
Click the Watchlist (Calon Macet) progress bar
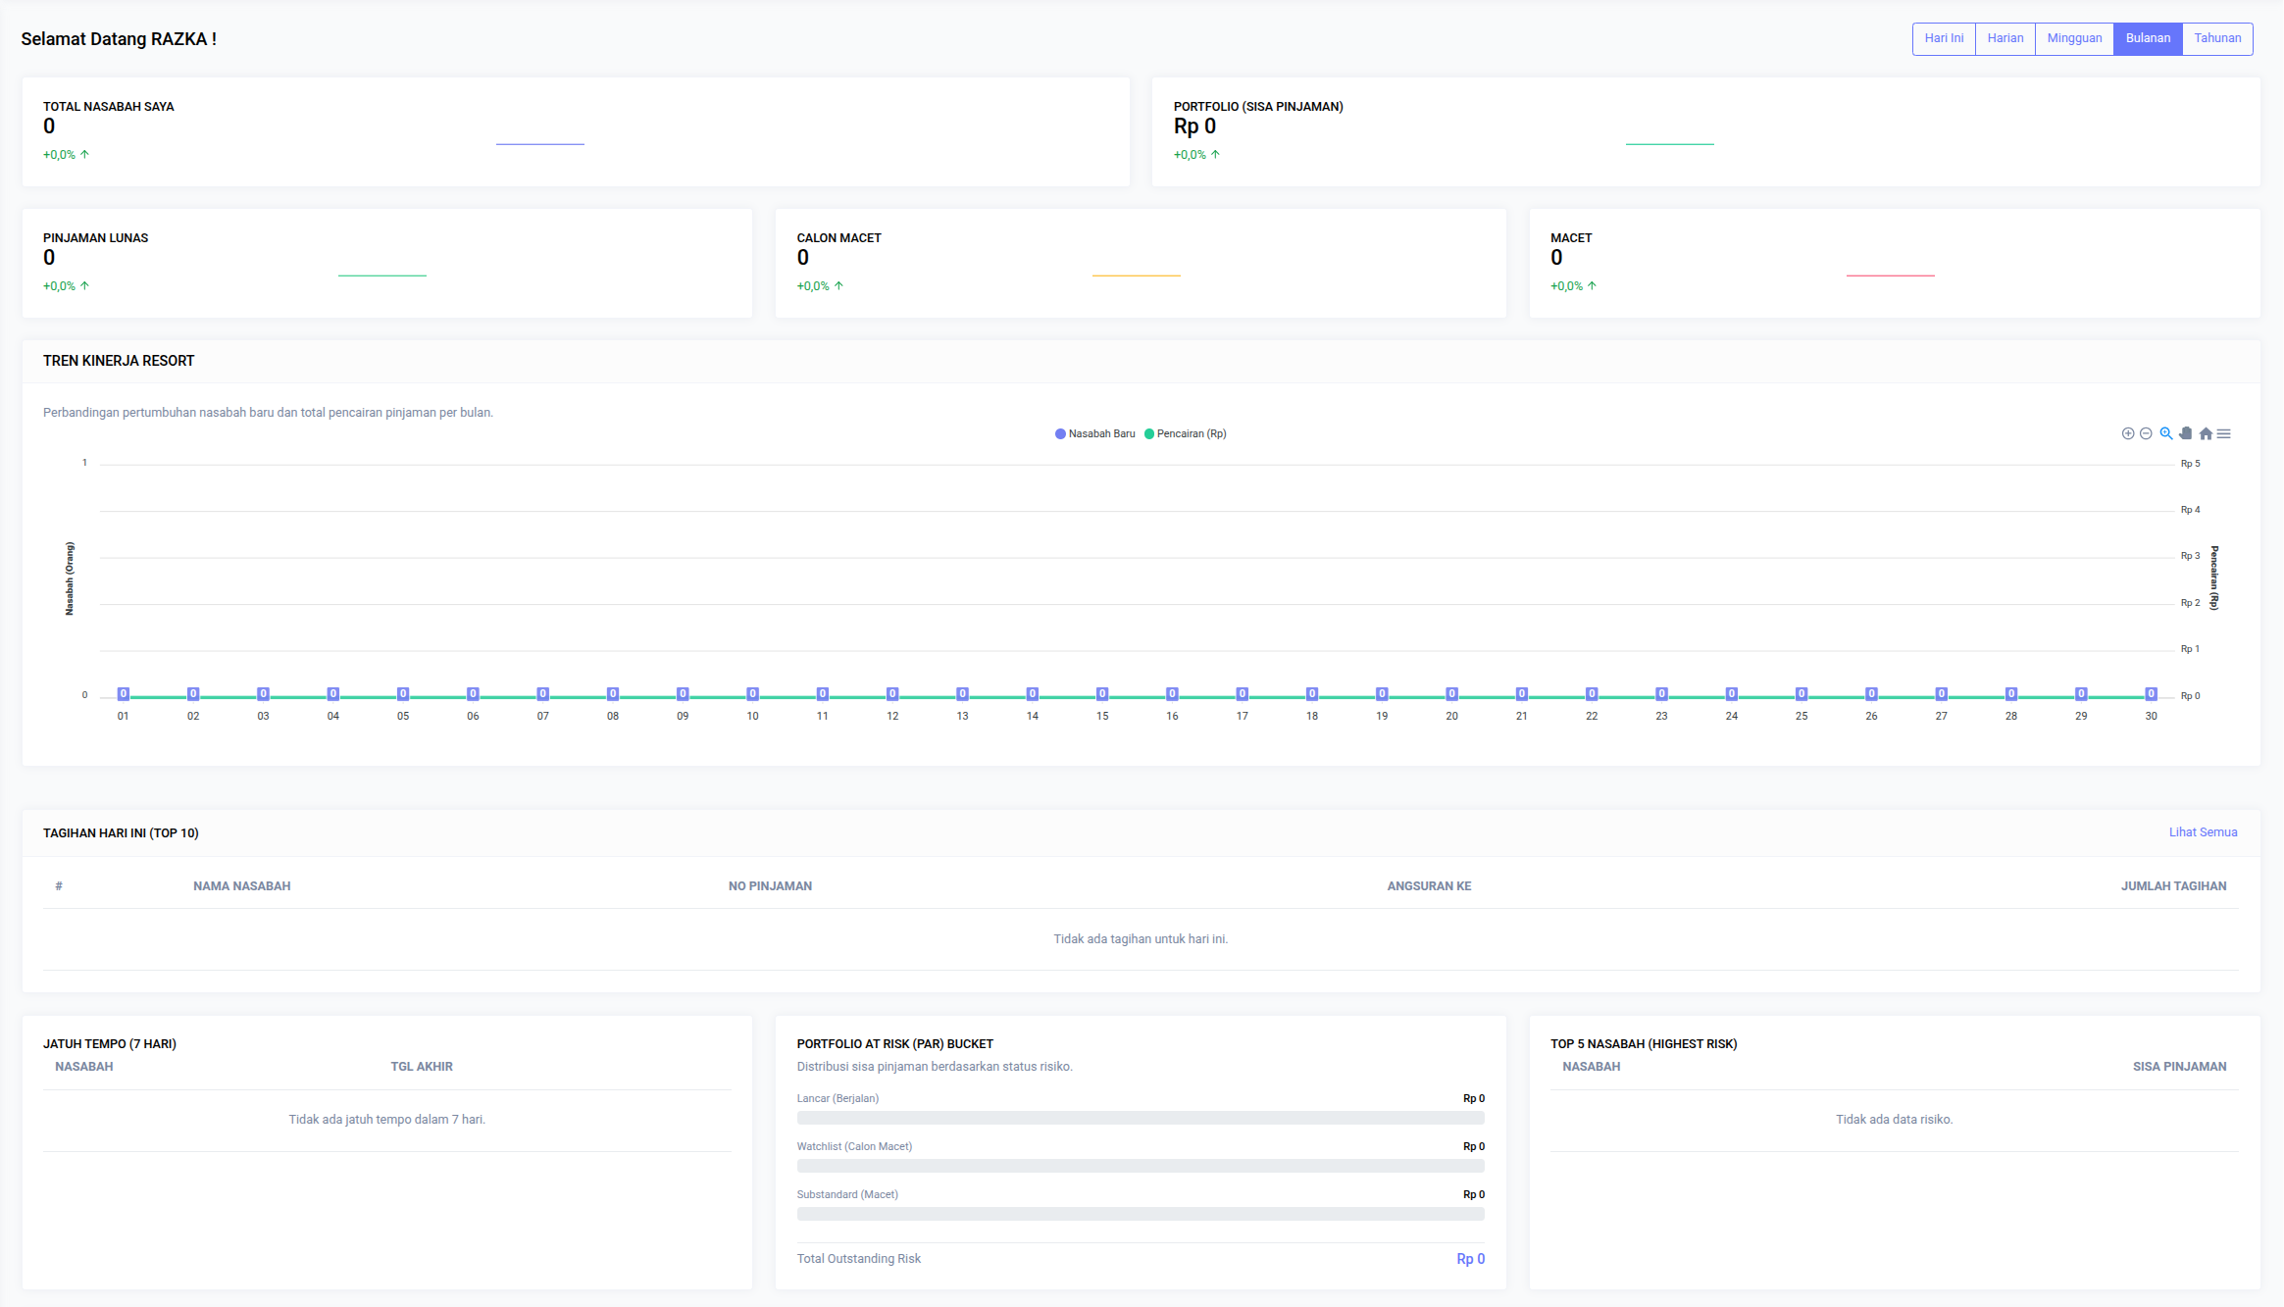point(1140,1166)
